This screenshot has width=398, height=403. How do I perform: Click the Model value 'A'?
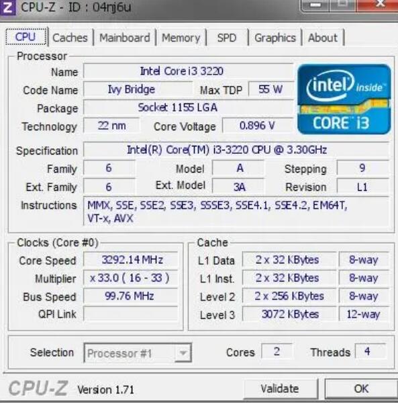tap(238, 168)
